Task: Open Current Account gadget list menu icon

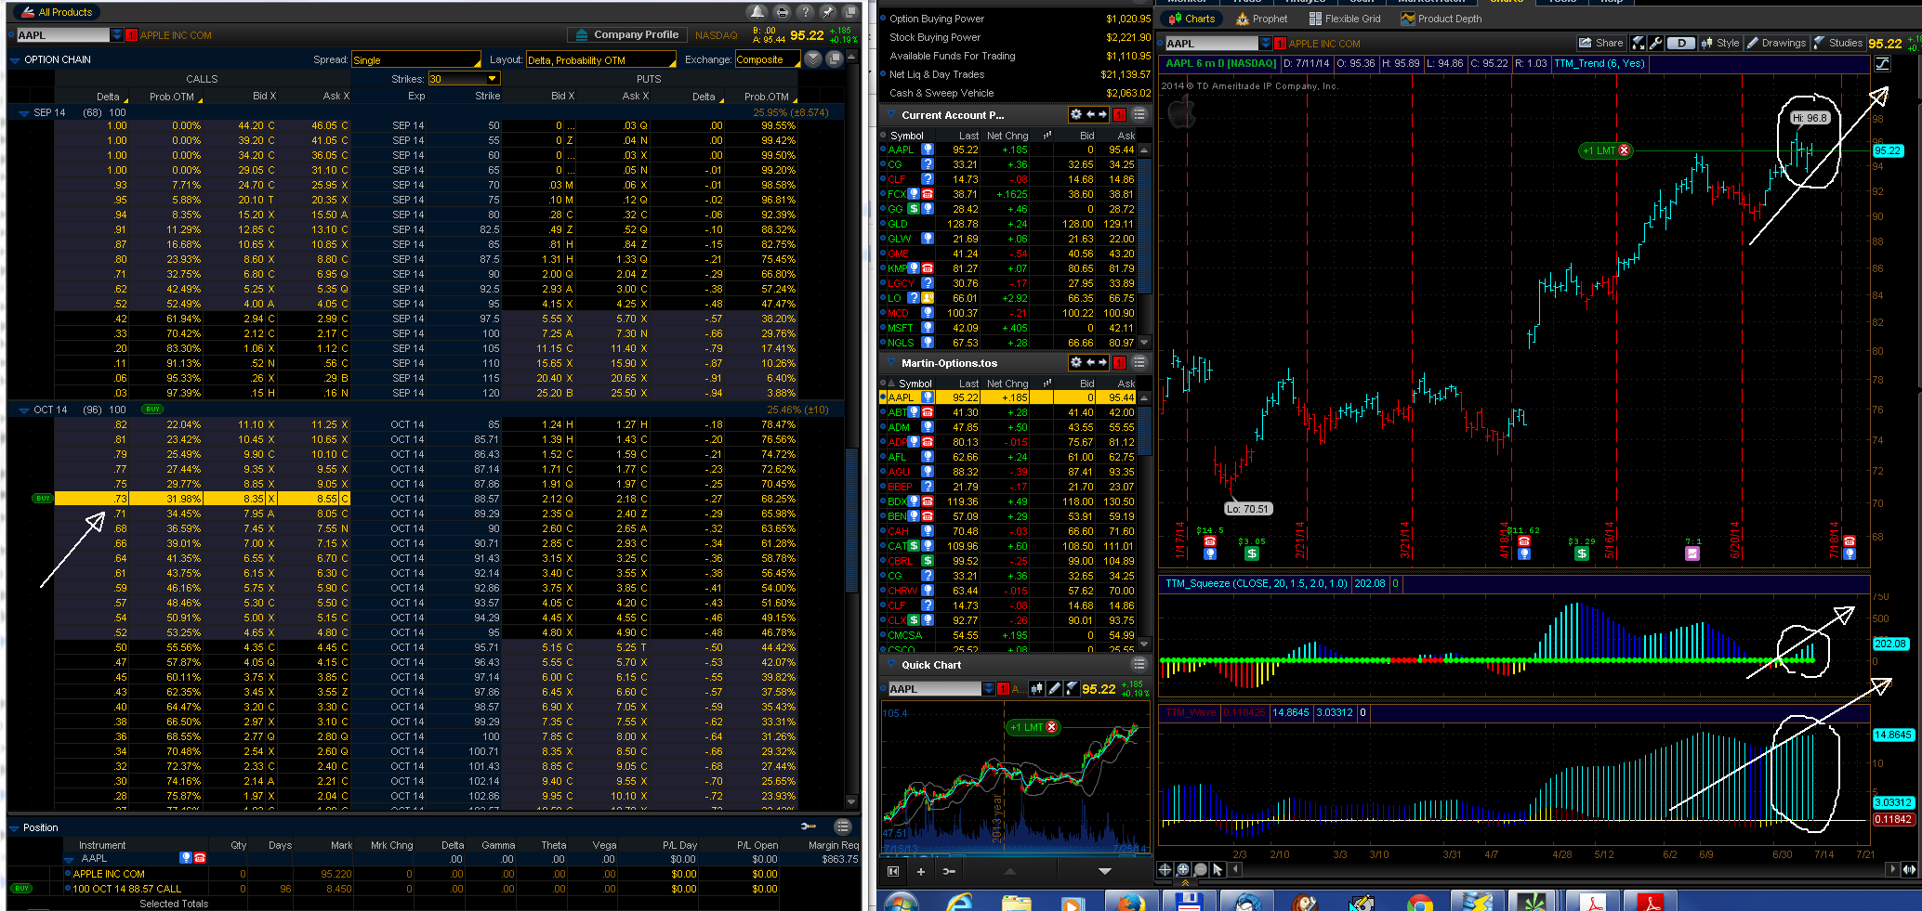Action: click(1139, 114)
